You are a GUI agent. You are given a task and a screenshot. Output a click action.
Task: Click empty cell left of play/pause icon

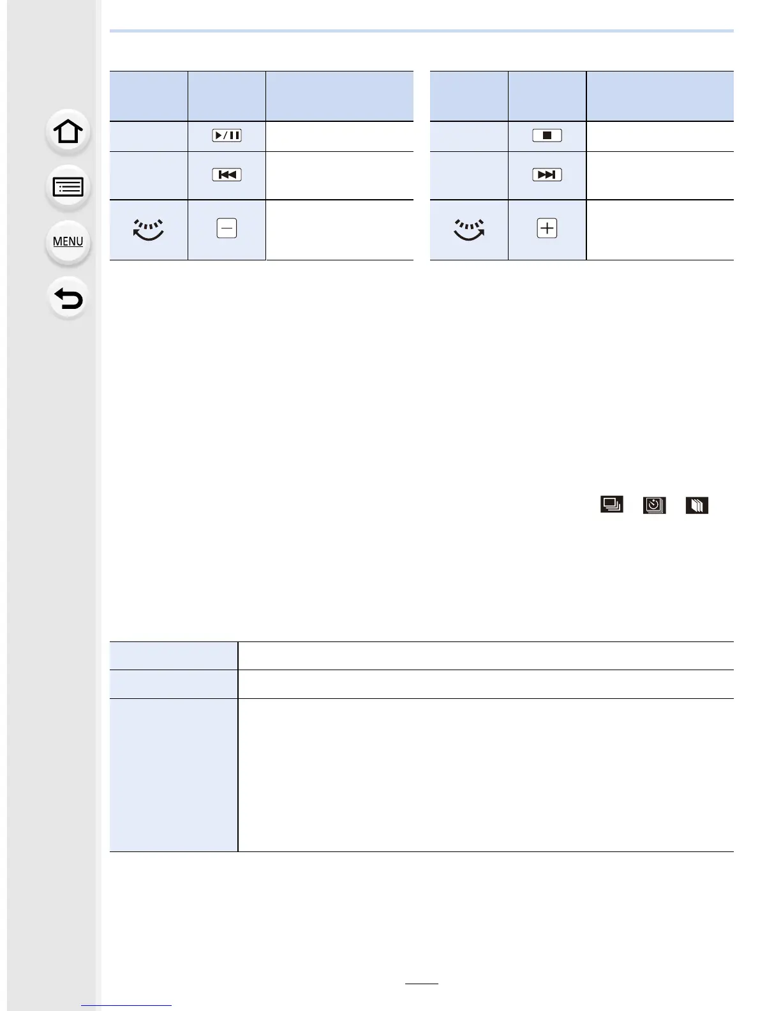[x=149, y=136]
